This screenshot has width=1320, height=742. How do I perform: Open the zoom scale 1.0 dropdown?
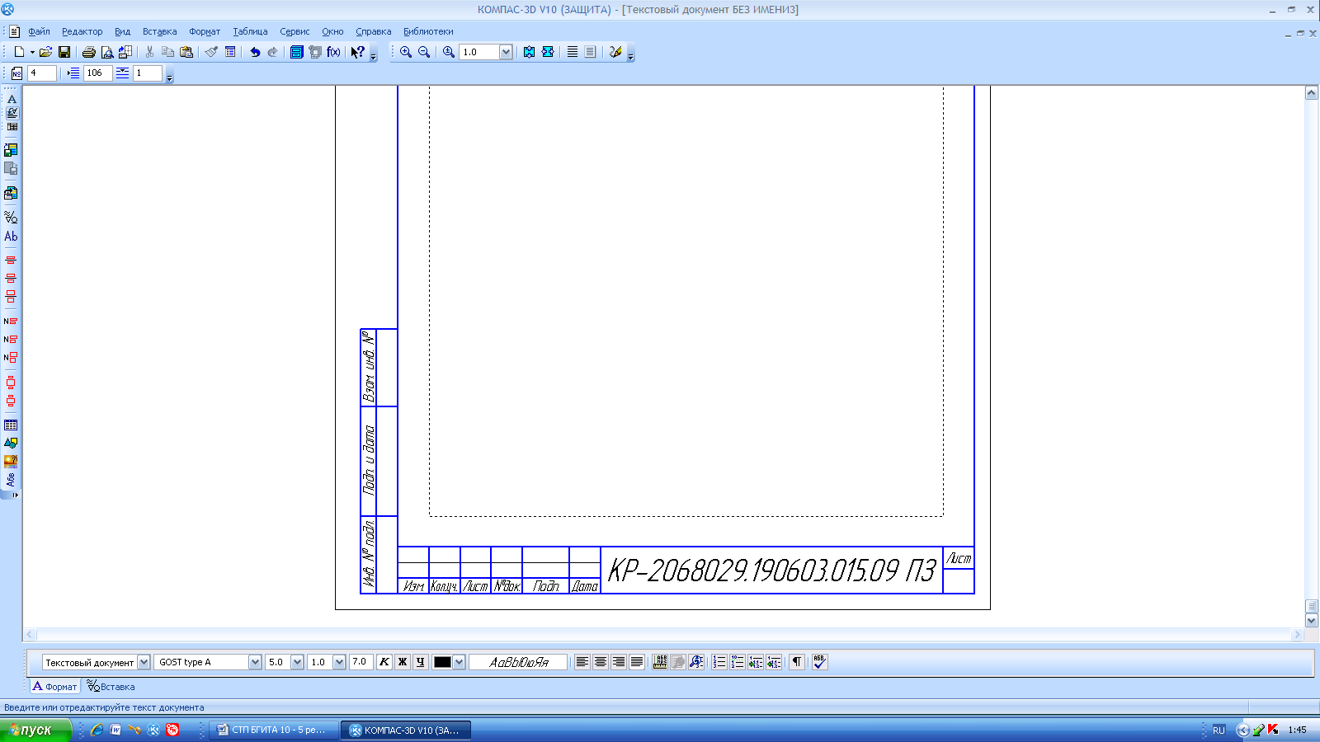coord(506,52)
